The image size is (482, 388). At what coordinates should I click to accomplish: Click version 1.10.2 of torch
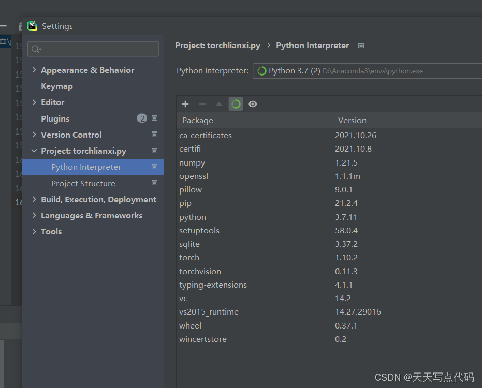[346, 258]
